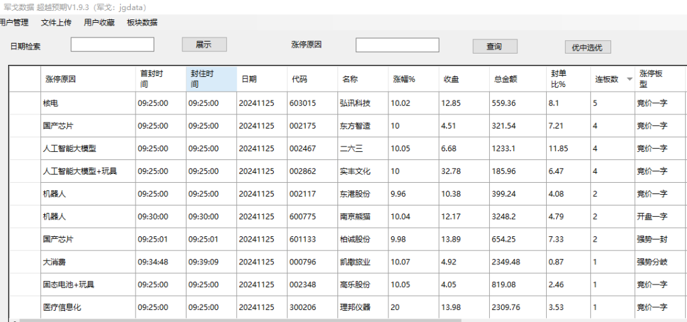Select the 人工智能大模型+玩具 cell
The image size is (687, 322).
88,171
